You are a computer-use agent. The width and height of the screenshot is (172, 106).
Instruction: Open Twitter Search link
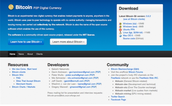(x=118, y=97)
